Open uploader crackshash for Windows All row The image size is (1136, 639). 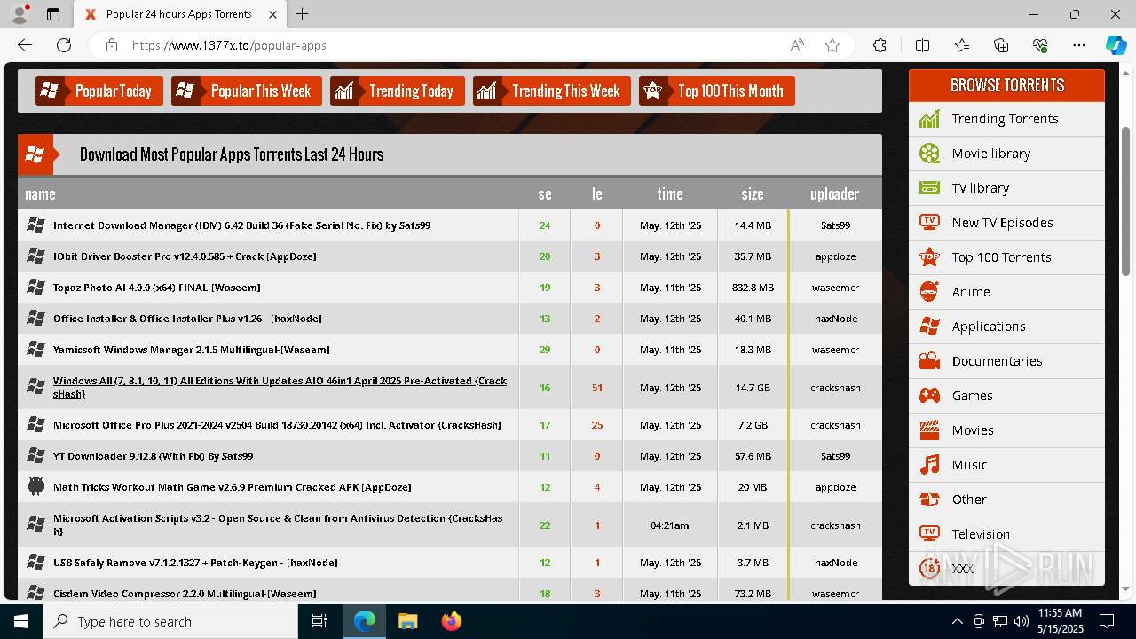pos(835,388)
